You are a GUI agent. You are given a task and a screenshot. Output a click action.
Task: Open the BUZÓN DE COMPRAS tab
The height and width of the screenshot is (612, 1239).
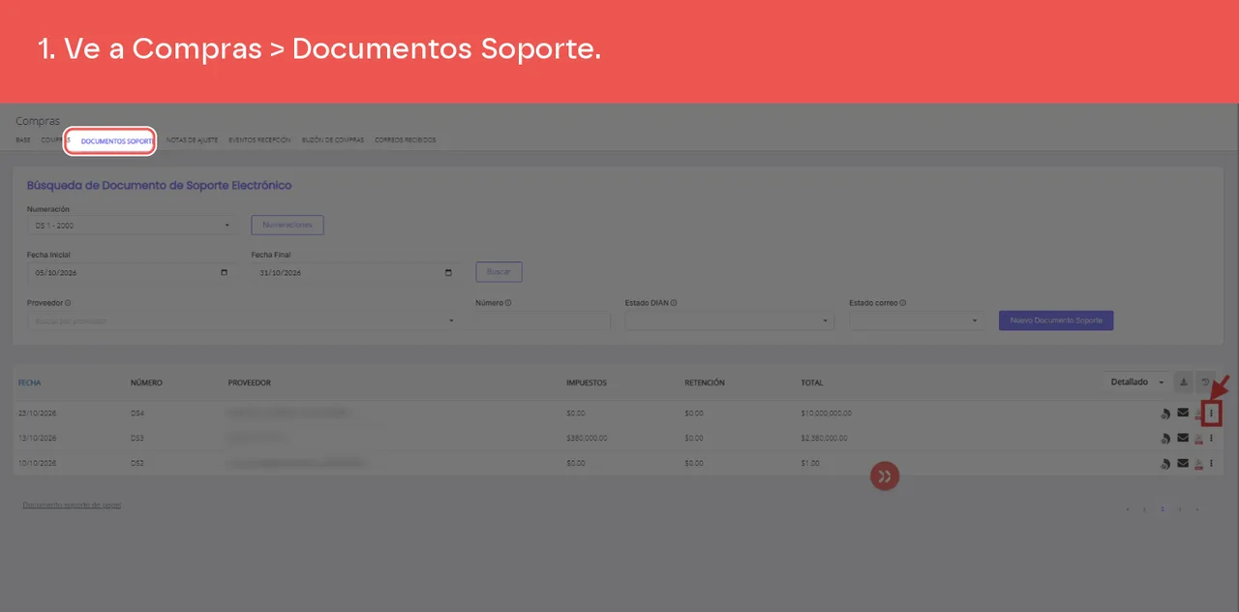[x=333, y=140]
